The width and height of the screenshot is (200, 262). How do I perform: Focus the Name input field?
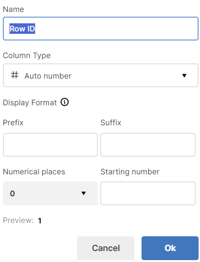(101, 29)
